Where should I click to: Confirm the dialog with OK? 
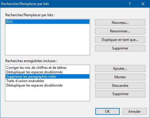point(107,112)
